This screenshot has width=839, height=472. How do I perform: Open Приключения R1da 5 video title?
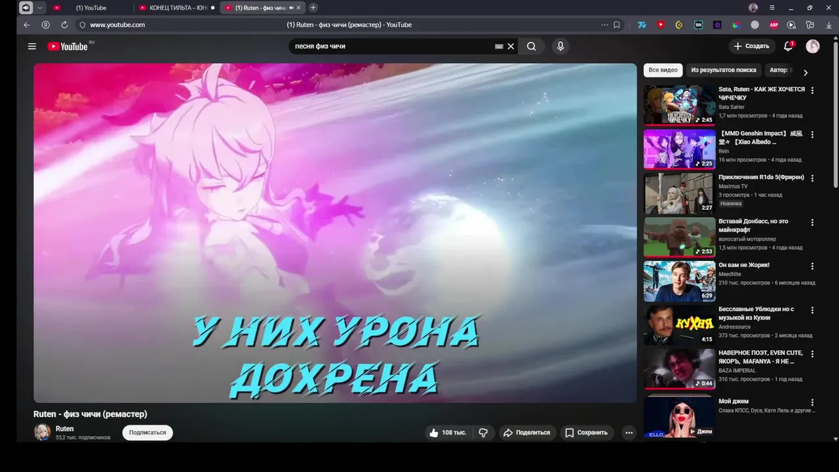coord(761,178)
